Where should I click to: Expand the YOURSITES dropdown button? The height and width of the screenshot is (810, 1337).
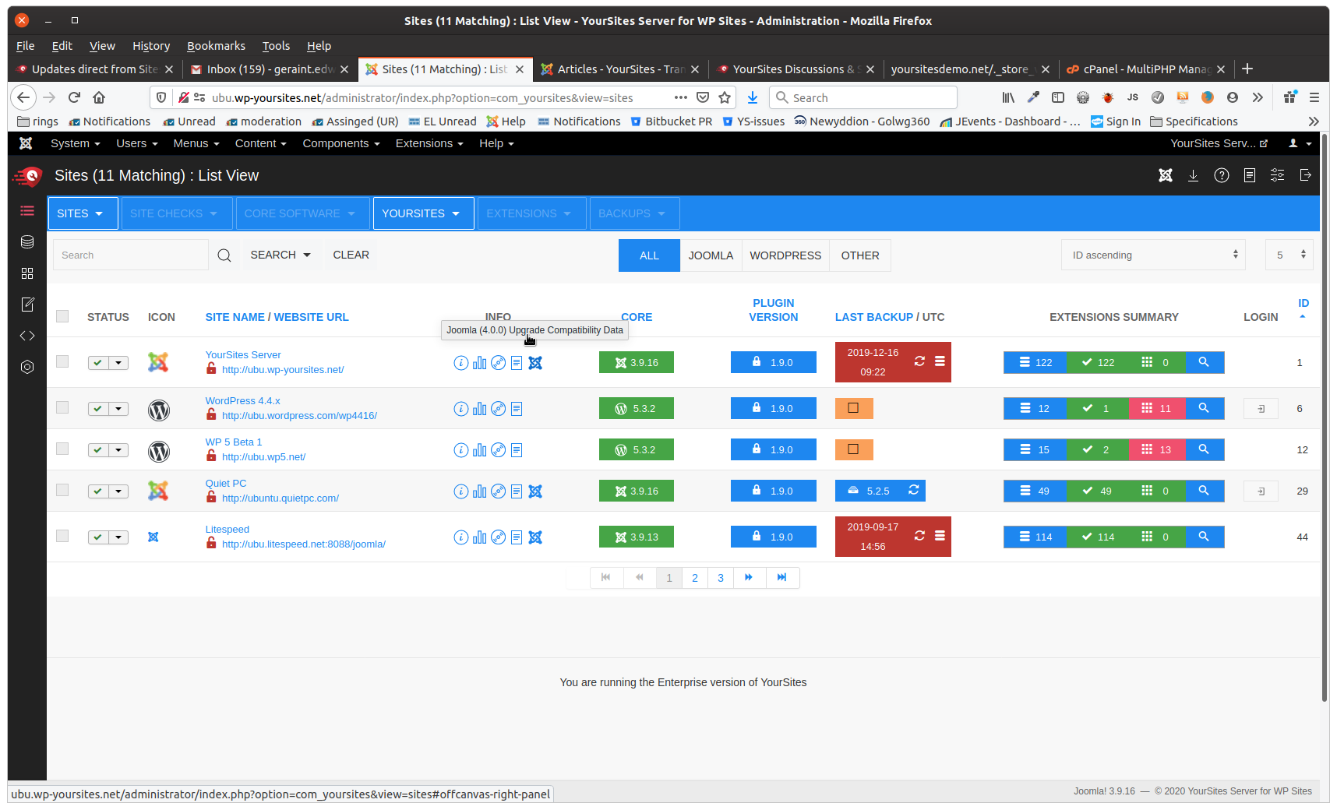(x=423, y=213)
